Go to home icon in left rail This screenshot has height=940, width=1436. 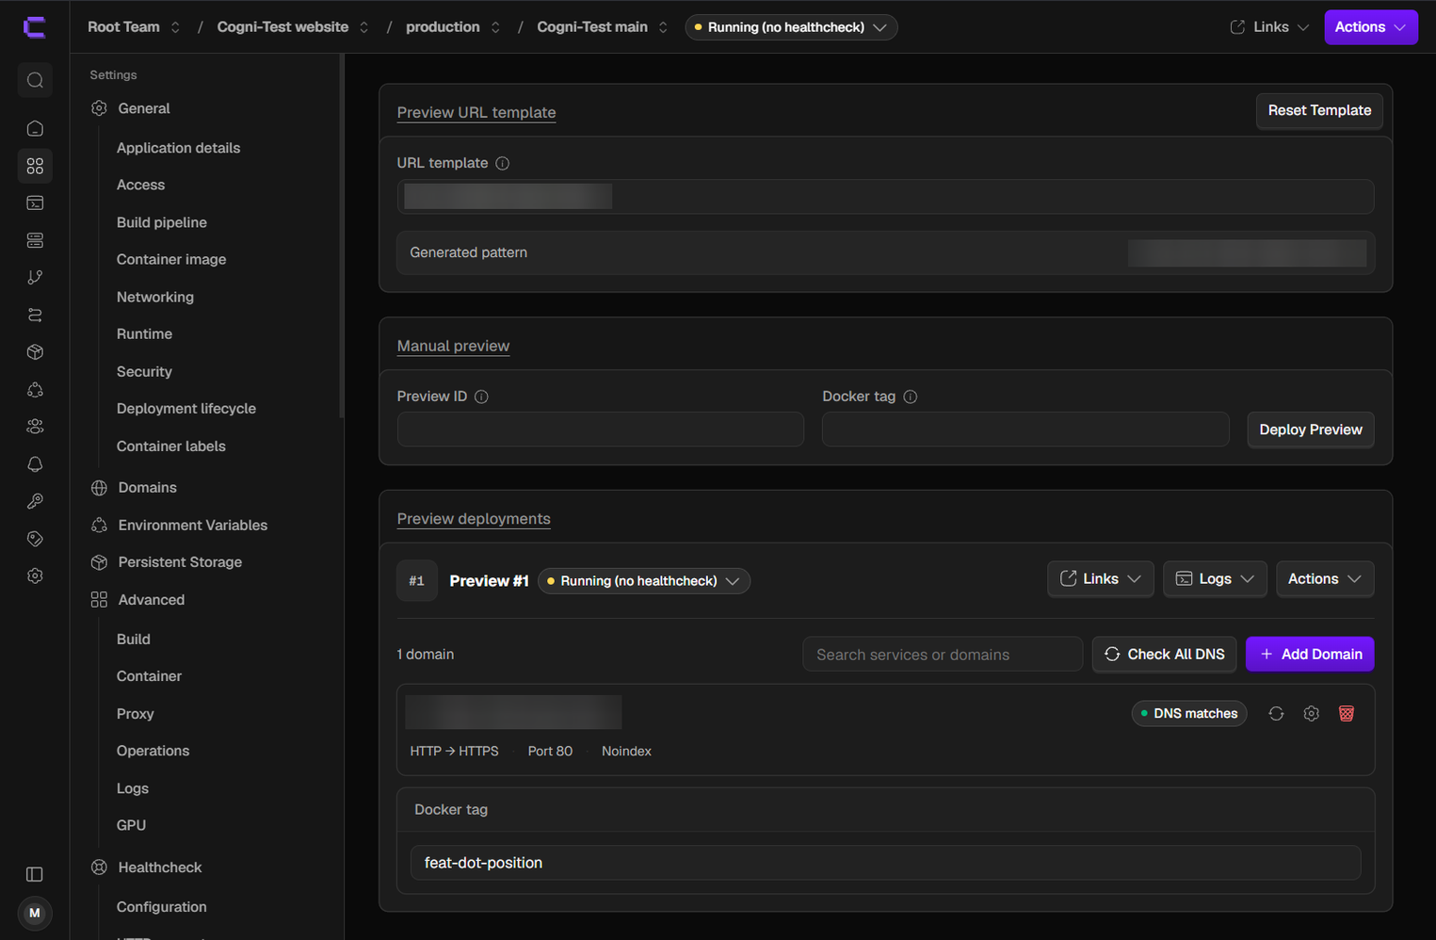pos(35,128)
